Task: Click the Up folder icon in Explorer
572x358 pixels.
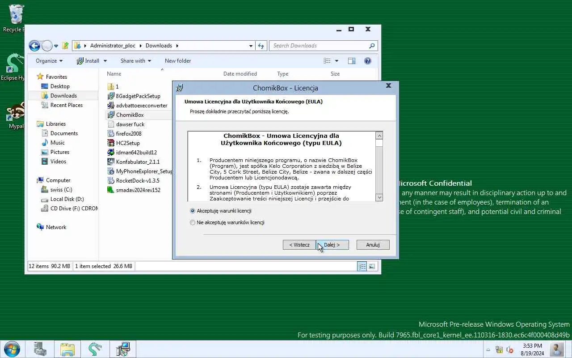Action: point(65,46)
